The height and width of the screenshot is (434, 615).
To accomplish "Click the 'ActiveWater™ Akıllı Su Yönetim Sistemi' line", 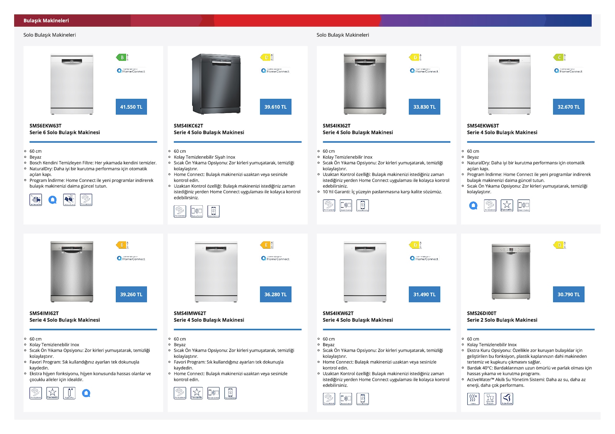I will 526,382.
